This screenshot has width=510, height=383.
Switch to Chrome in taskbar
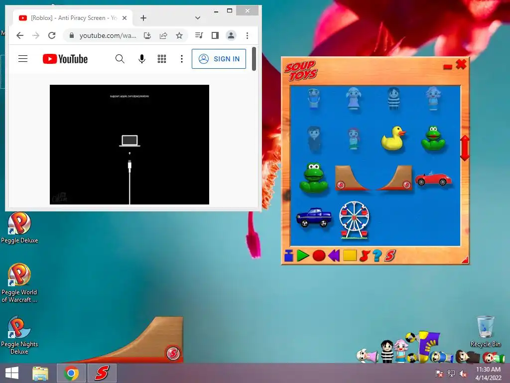click(71, 373)
